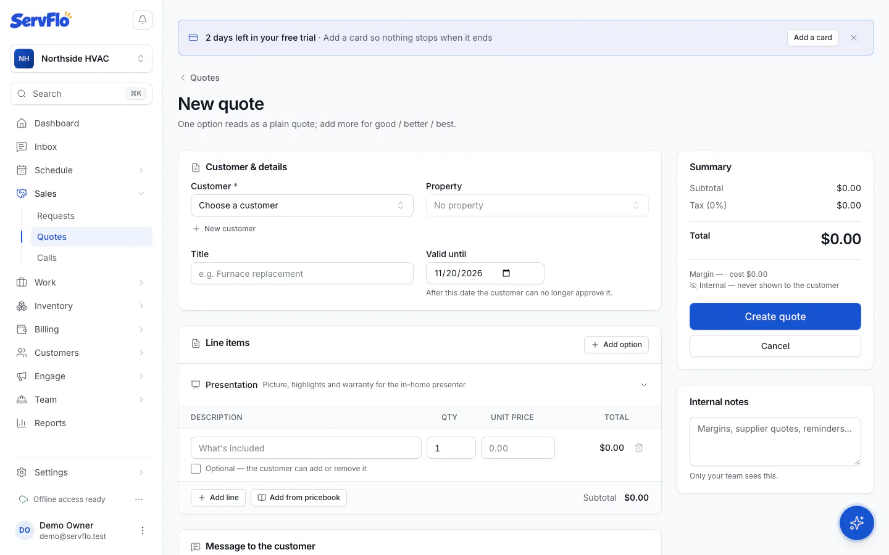This screenshot has height=555, width=889.
Task: Open offline access more options
Action: (x=139, y=499)
